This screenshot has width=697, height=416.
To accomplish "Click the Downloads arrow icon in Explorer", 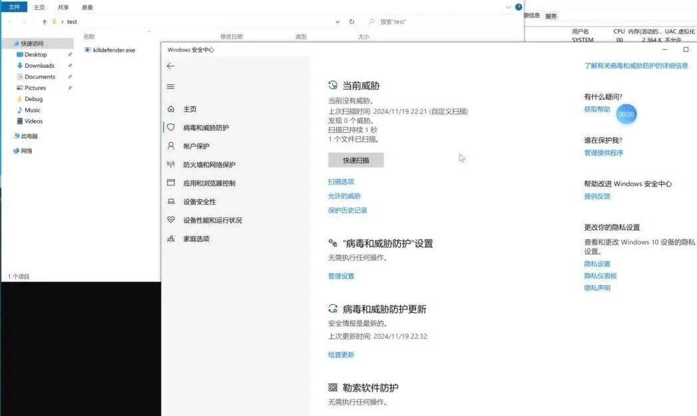I will [19, 66].
